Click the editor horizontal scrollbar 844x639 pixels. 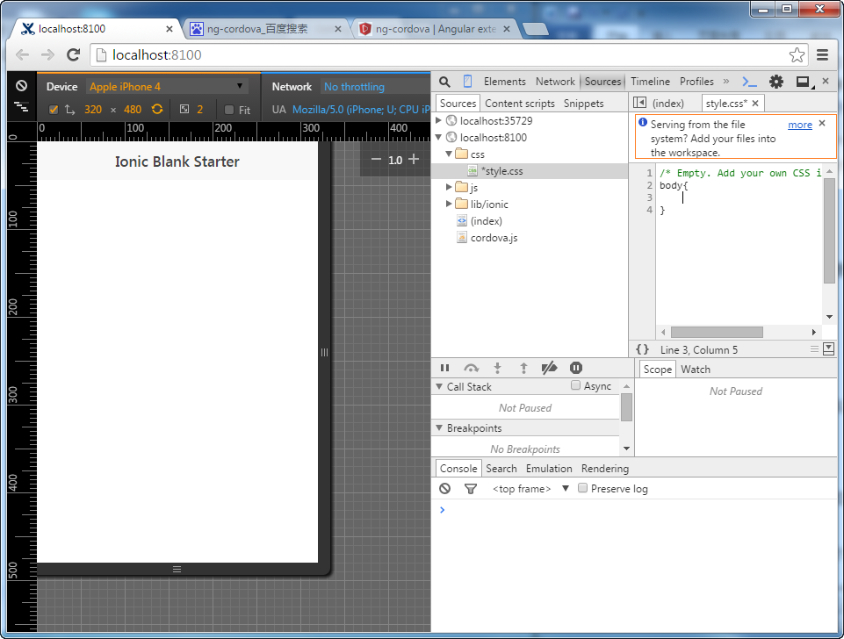(717, 332)
